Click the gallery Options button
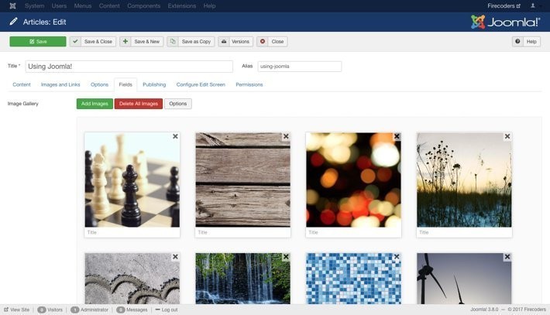 [x=178, y=104]
